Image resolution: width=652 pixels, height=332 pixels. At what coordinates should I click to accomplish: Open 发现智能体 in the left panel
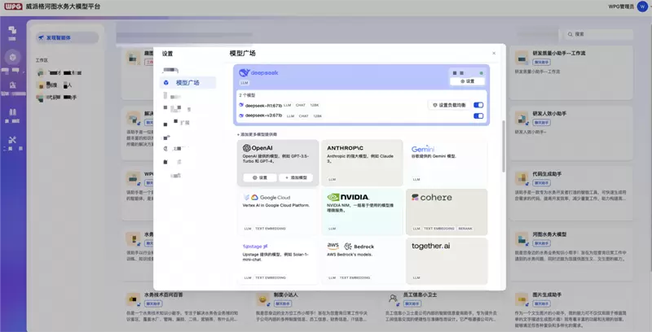coord(68,37)
